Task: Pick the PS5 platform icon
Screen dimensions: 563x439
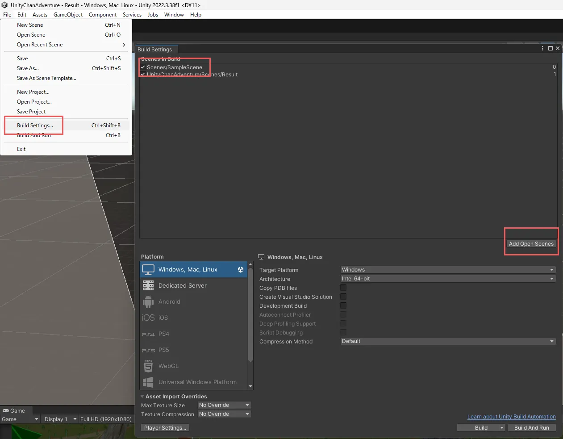Action: (148, 350)
